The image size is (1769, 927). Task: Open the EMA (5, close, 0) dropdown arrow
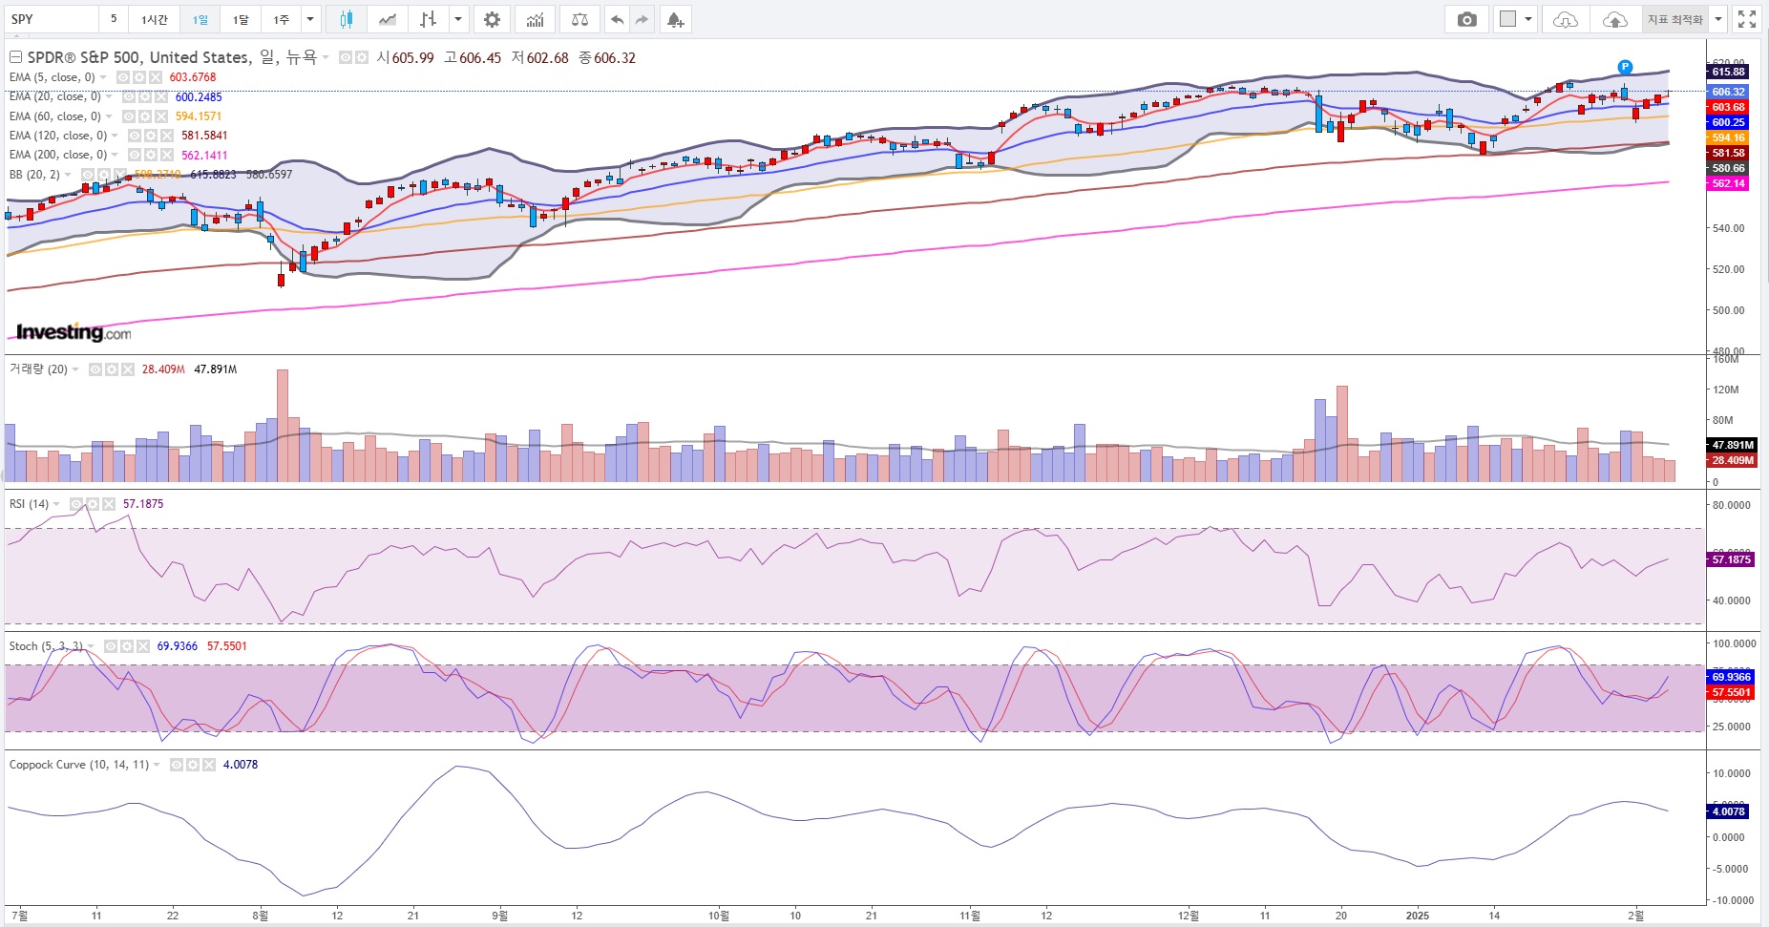click(103, 77)
